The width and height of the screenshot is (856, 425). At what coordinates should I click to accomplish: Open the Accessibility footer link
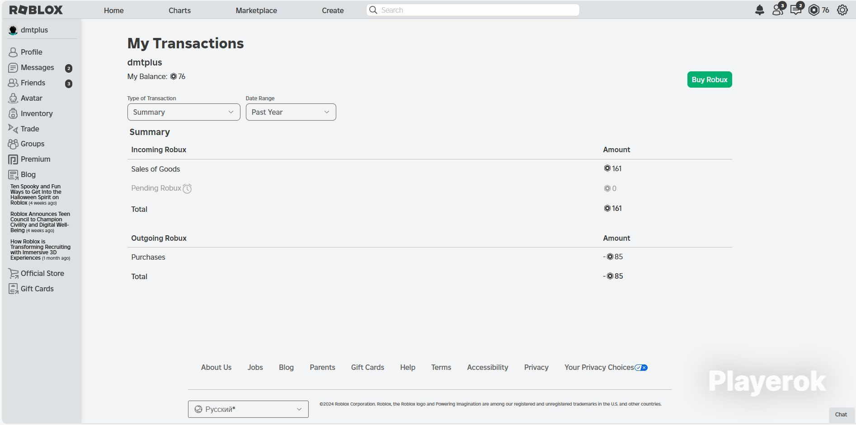tap(488, 368)
